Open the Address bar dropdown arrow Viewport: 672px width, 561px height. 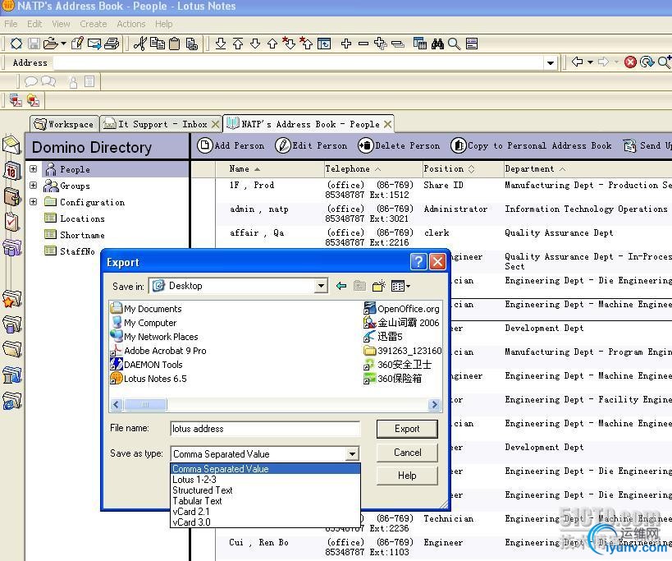click(x=551, y=63)
